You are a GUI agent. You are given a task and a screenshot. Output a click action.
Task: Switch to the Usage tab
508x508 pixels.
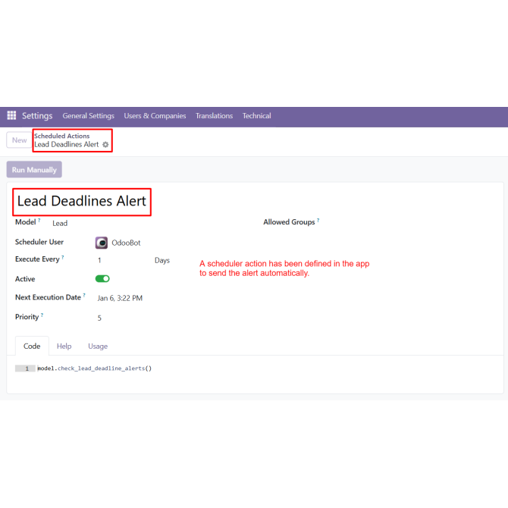click(98, 346)
